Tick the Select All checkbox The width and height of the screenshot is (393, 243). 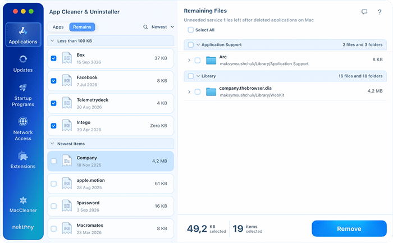pyautogui.click(x=191, y=30)
